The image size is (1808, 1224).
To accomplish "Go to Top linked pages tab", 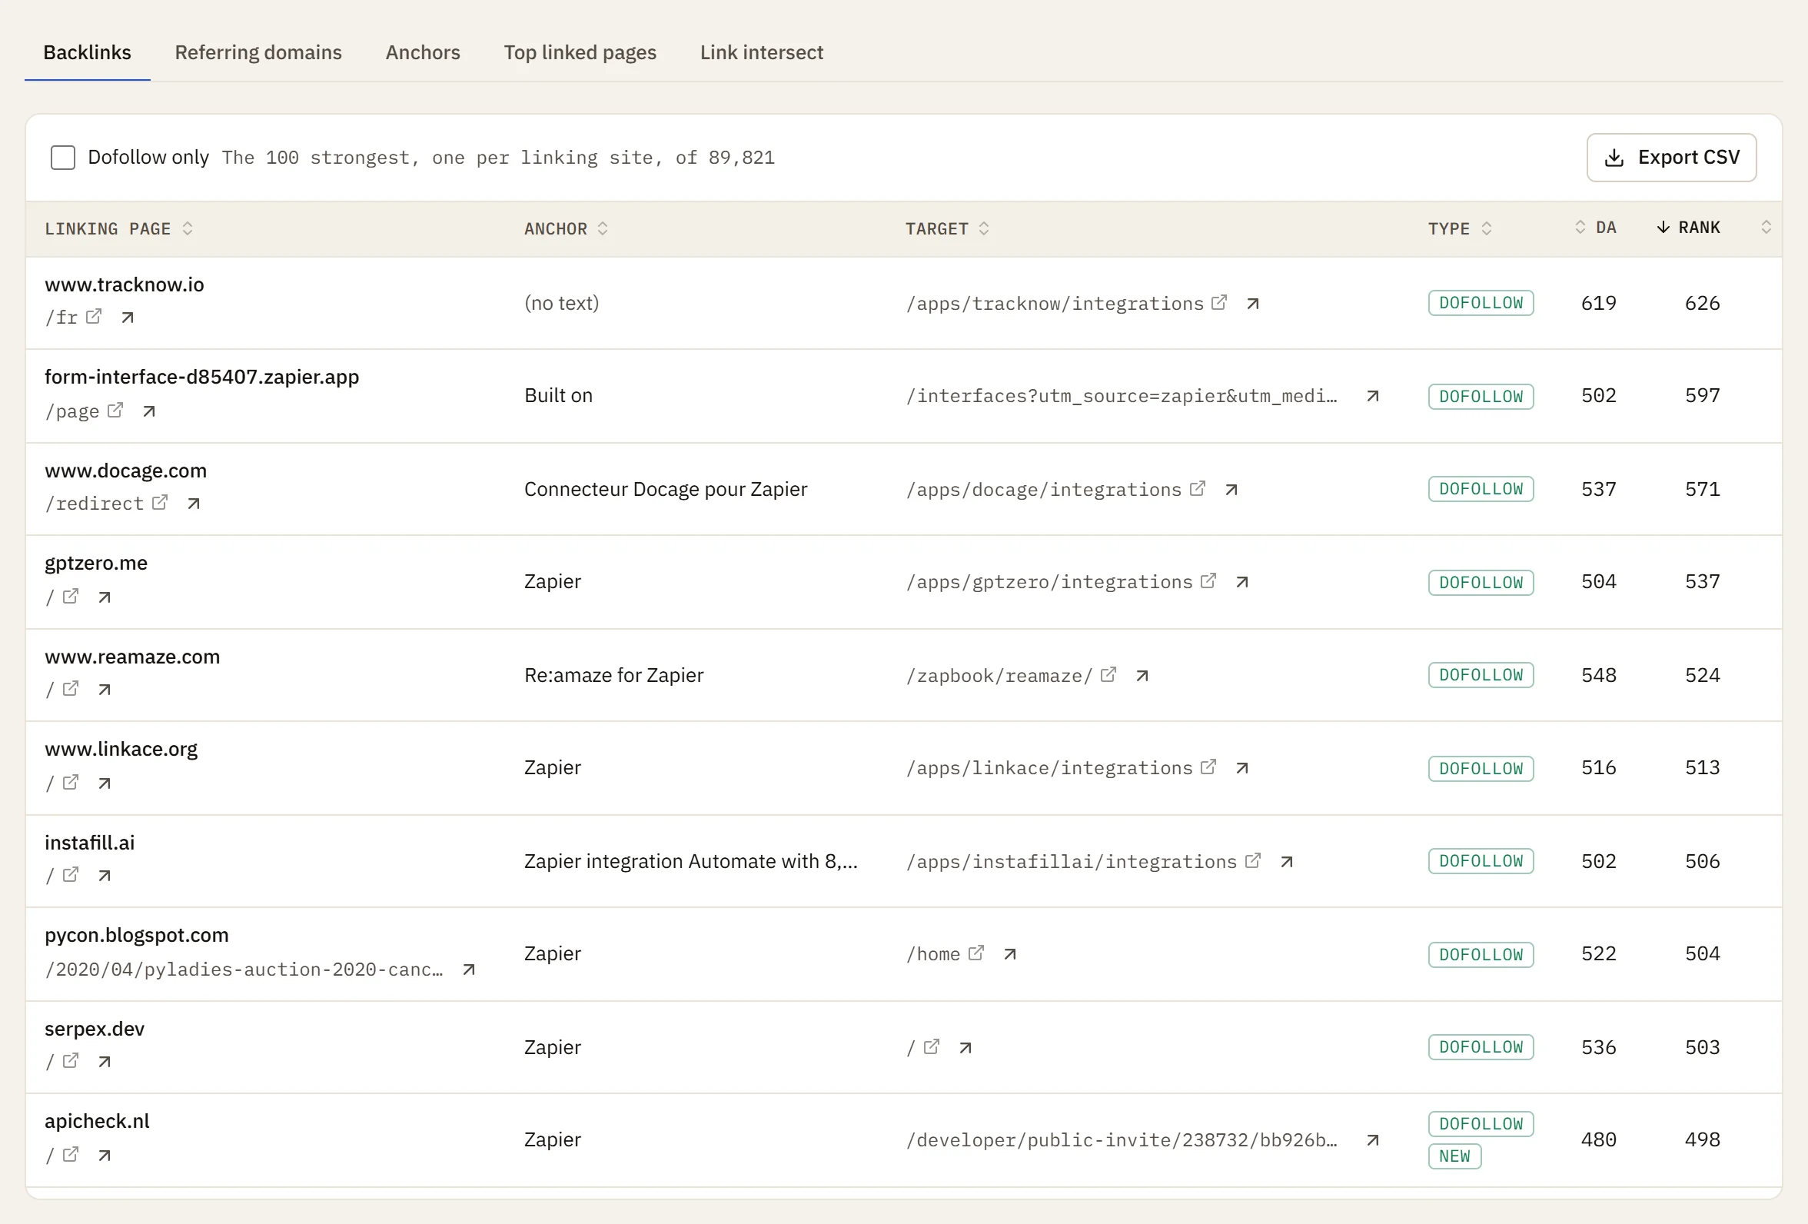I will [x=580, y=52].
